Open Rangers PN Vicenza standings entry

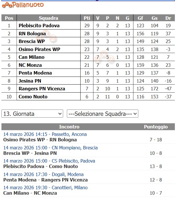click(42, 89)
